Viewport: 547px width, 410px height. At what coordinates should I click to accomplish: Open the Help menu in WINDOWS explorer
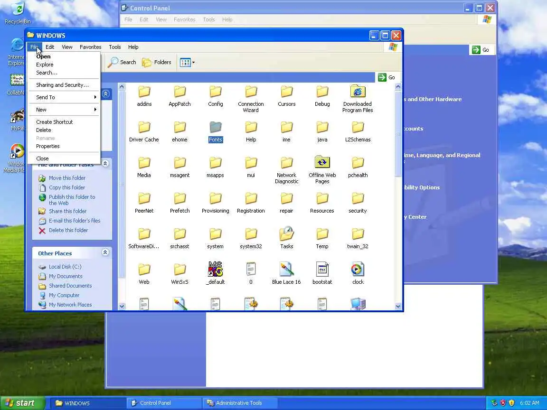(x=133, y=47)
